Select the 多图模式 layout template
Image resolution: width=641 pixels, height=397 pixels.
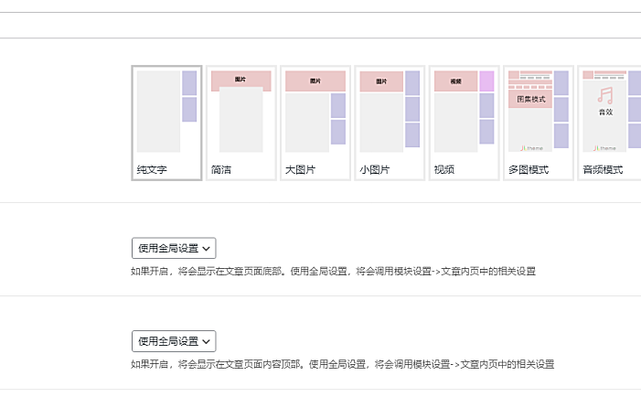point(539,123)
